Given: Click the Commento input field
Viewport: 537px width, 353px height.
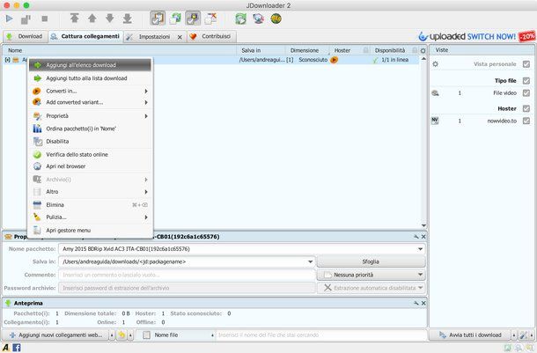Looking at the screenshot, I should click(187, 275).
